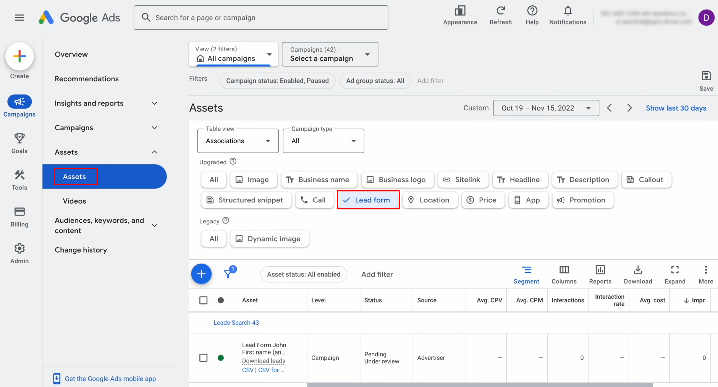718x387 pixels.
Task: Click the Save filters icon
Action: coord(706,76)
